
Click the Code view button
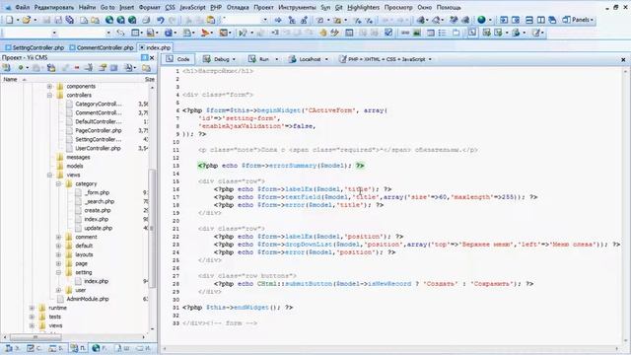point(177,59)
